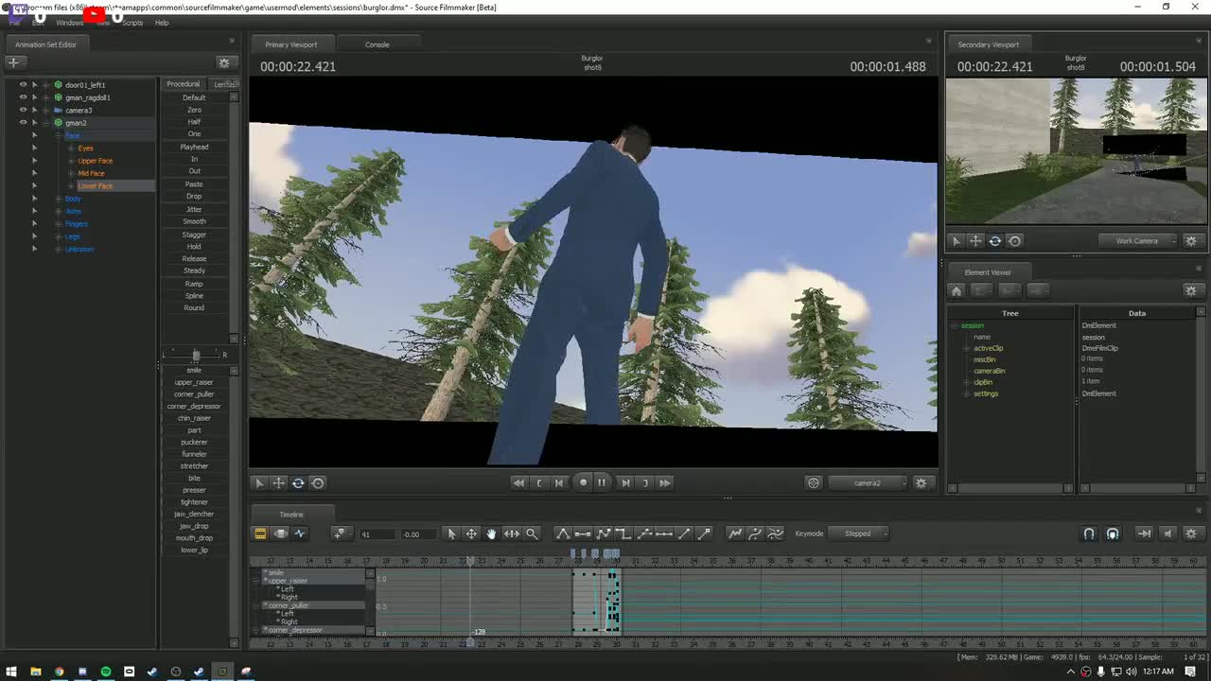Select the timeline pan hand tool
1211x681 pixels.
[491, 533]
